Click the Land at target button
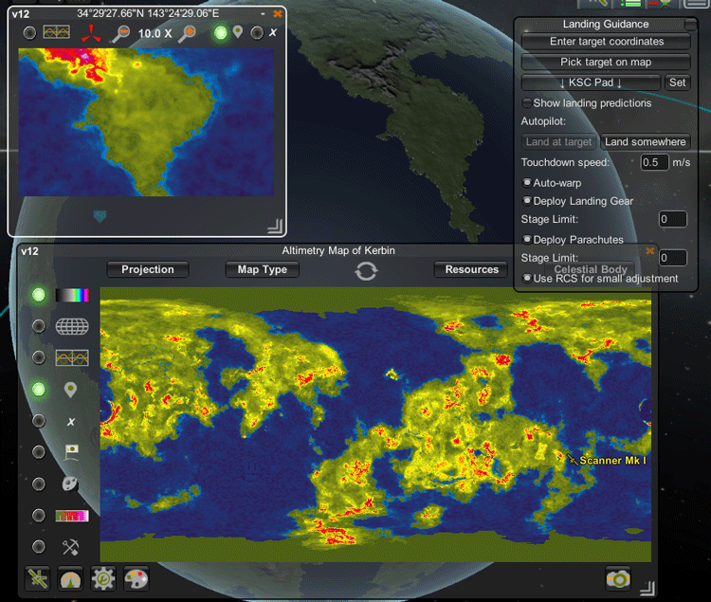Screen dimensions: 711x602 (x=558, y=142)
